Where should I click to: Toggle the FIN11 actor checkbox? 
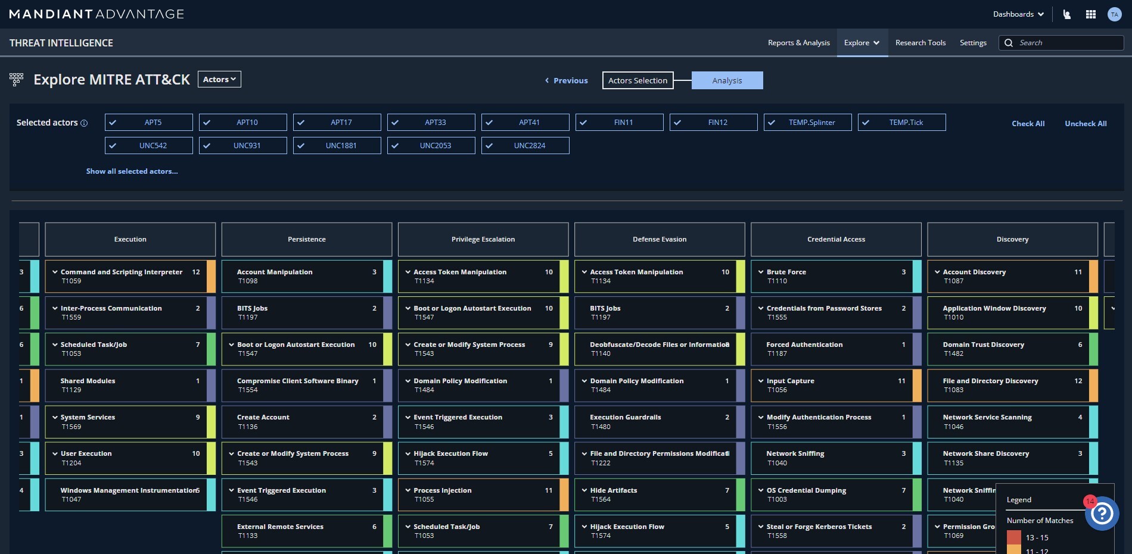(x=583, y=123)
